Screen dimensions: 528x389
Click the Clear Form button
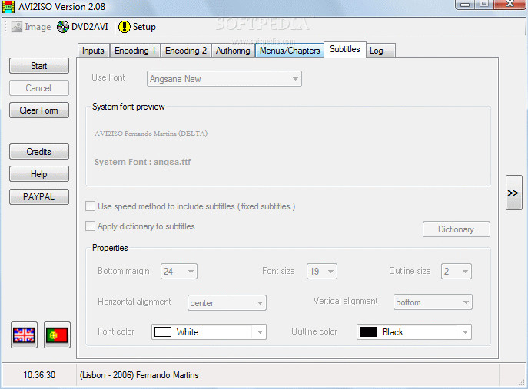point(39,110)
